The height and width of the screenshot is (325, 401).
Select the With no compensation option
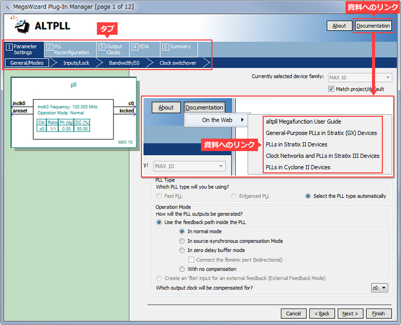[x=182, y=269]
